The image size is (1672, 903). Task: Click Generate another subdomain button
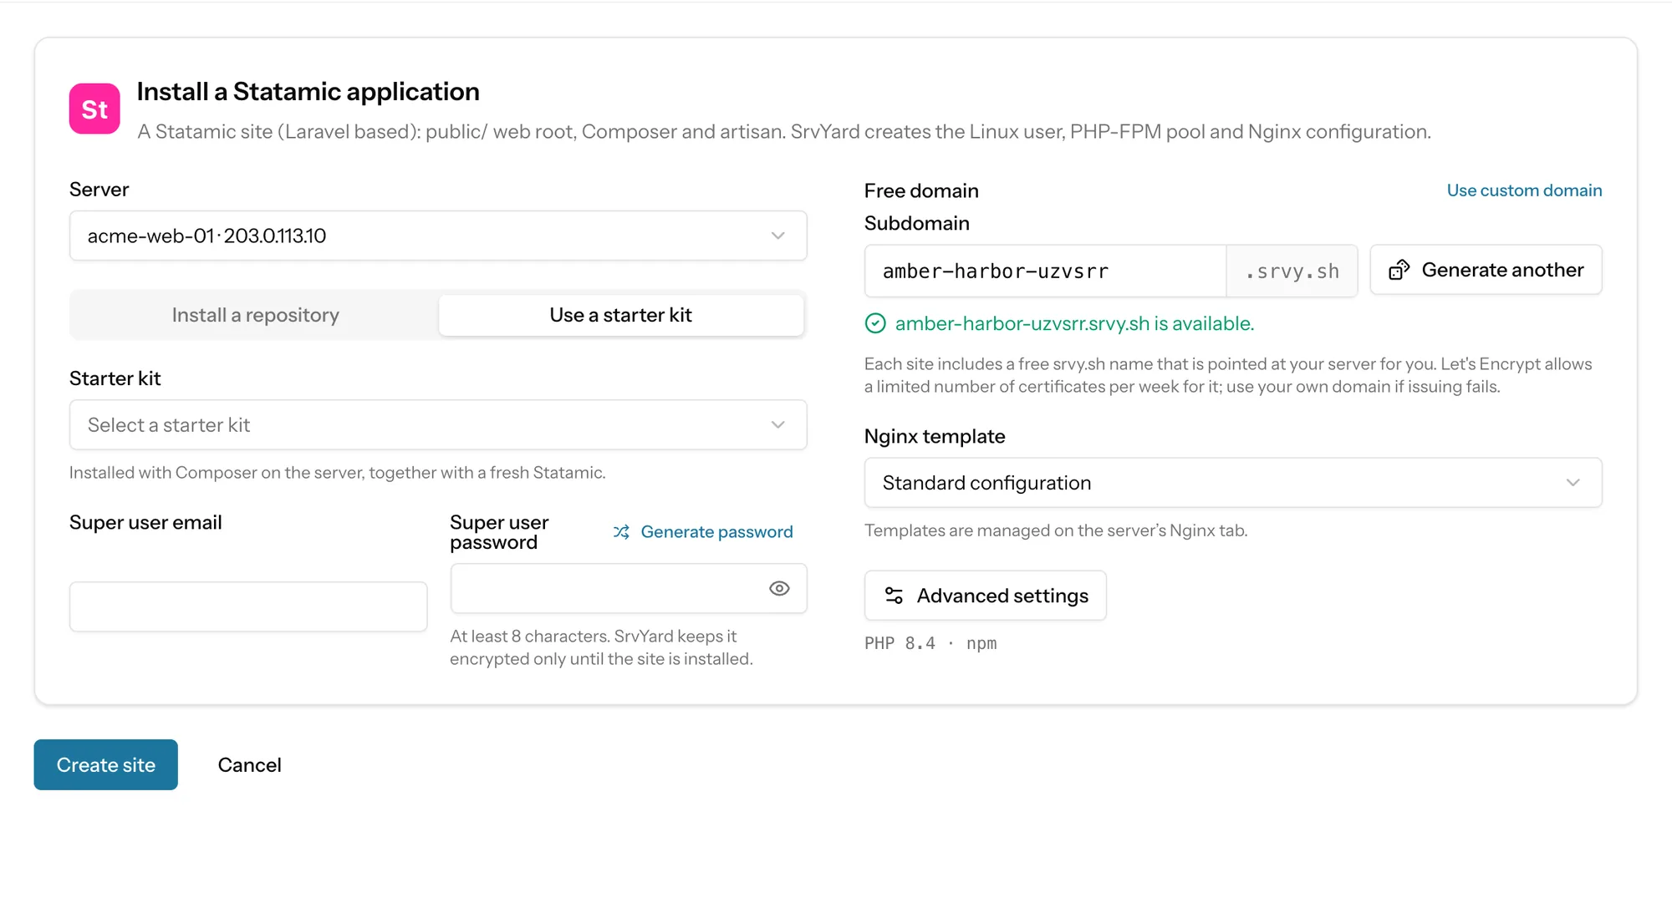(1486, 270)
